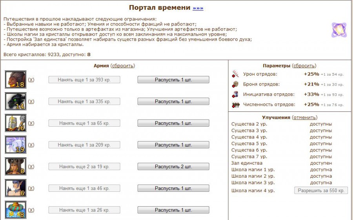
Task: Click the squad damage sword icon
Action: tap(235, 74)
